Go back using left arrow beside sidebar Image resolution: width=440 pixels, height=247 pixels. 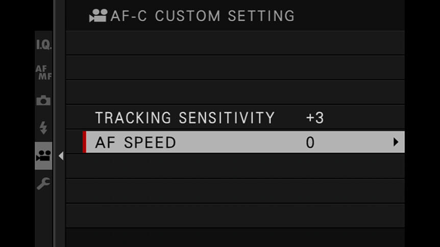point(61,156)
